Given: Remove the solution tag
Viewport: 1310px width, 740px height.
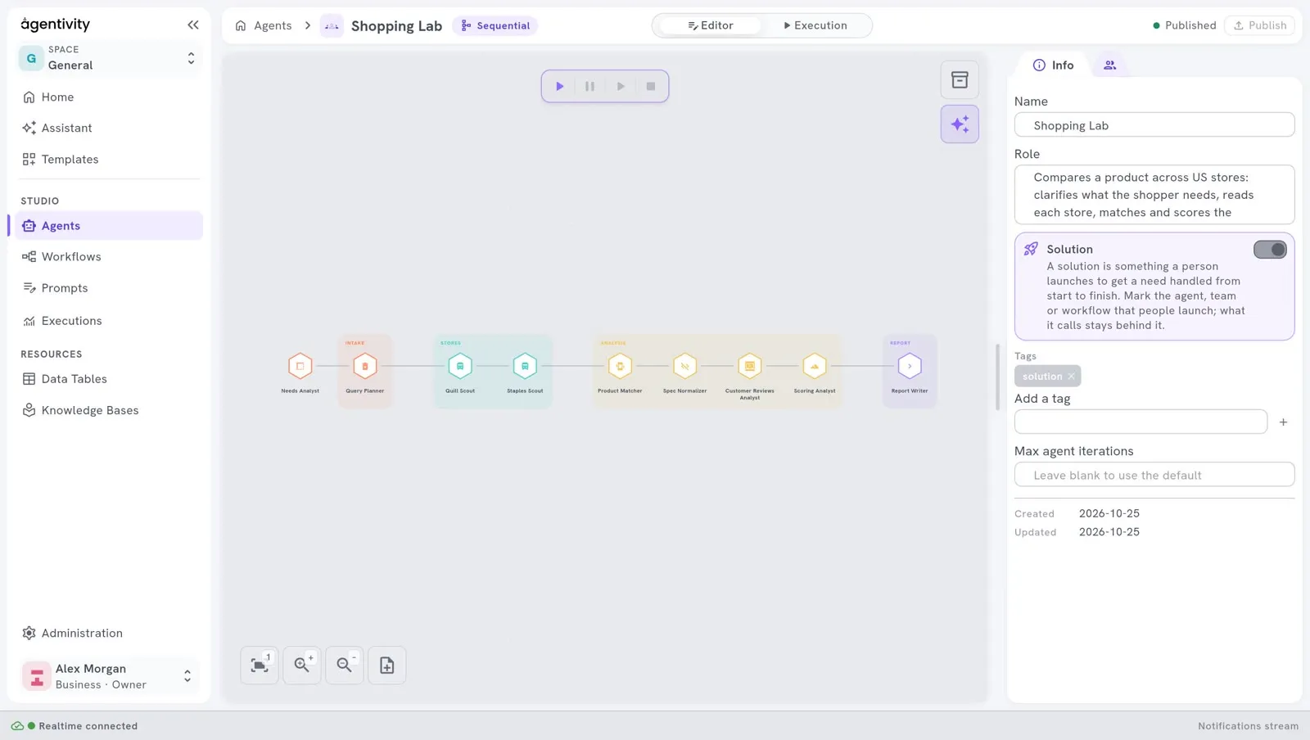Looking at the screenshot, I should point(1071,377).
